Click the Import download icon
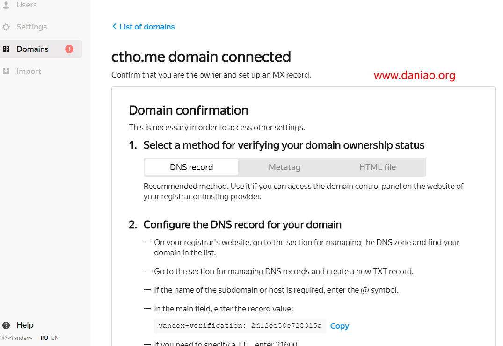Viewport: 503px width, 346px height. 6,71
